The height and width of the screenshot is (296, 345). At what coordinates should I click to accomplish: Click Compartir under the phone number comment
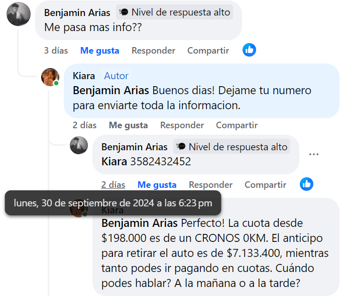[265, 185]
